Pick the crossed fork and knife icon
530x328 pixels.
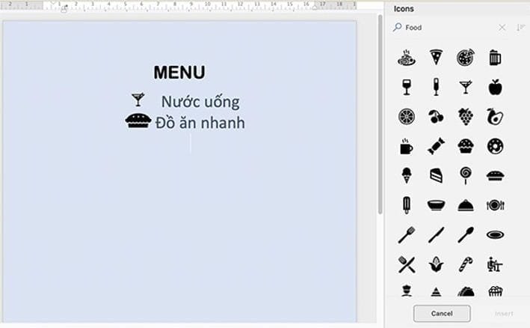[407, 264]
